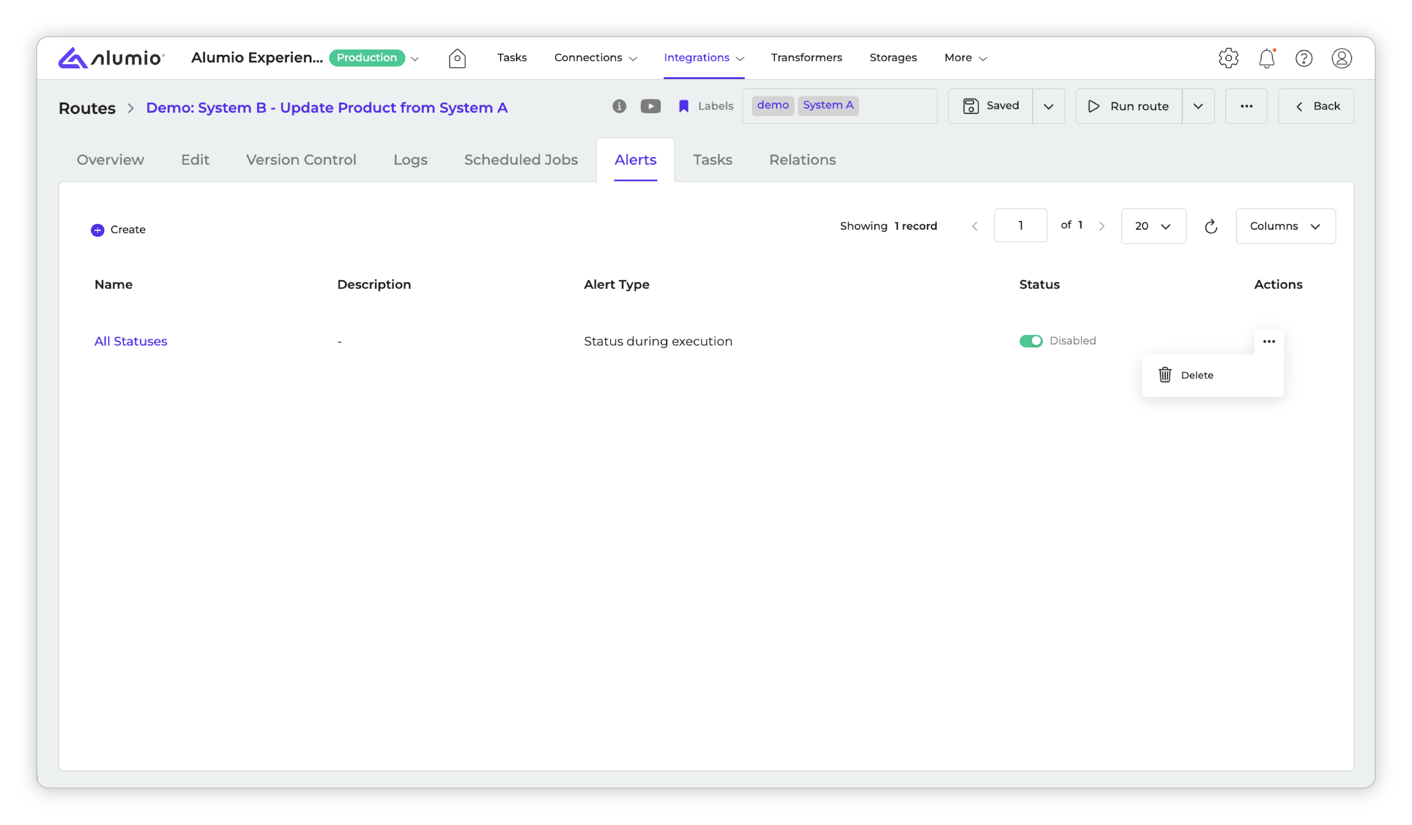The width and height of the screenshot is (1412, 825).
Task: Switch to the Scheduled Jobs tab
Action: [521, 160]
